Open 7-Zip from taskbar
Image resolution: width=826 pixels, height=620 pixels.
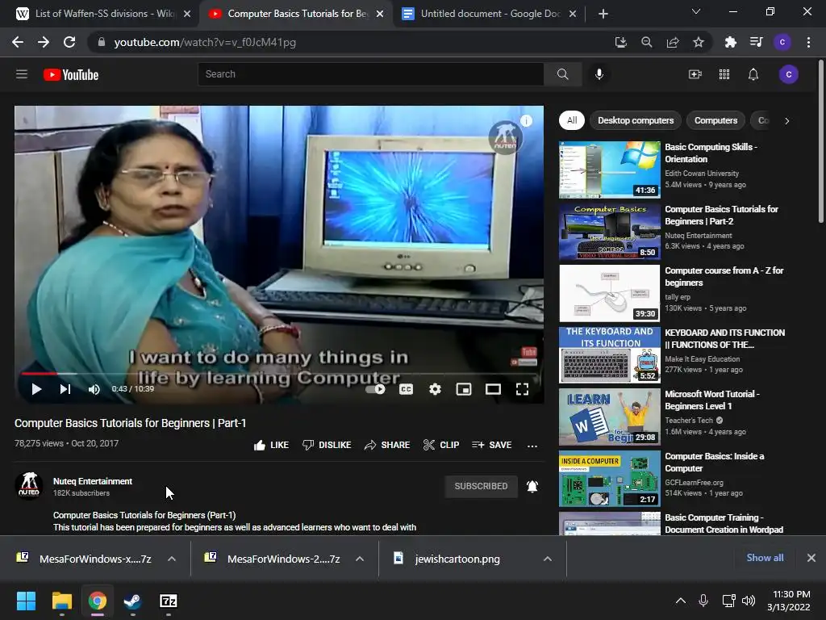pos(168,601)
